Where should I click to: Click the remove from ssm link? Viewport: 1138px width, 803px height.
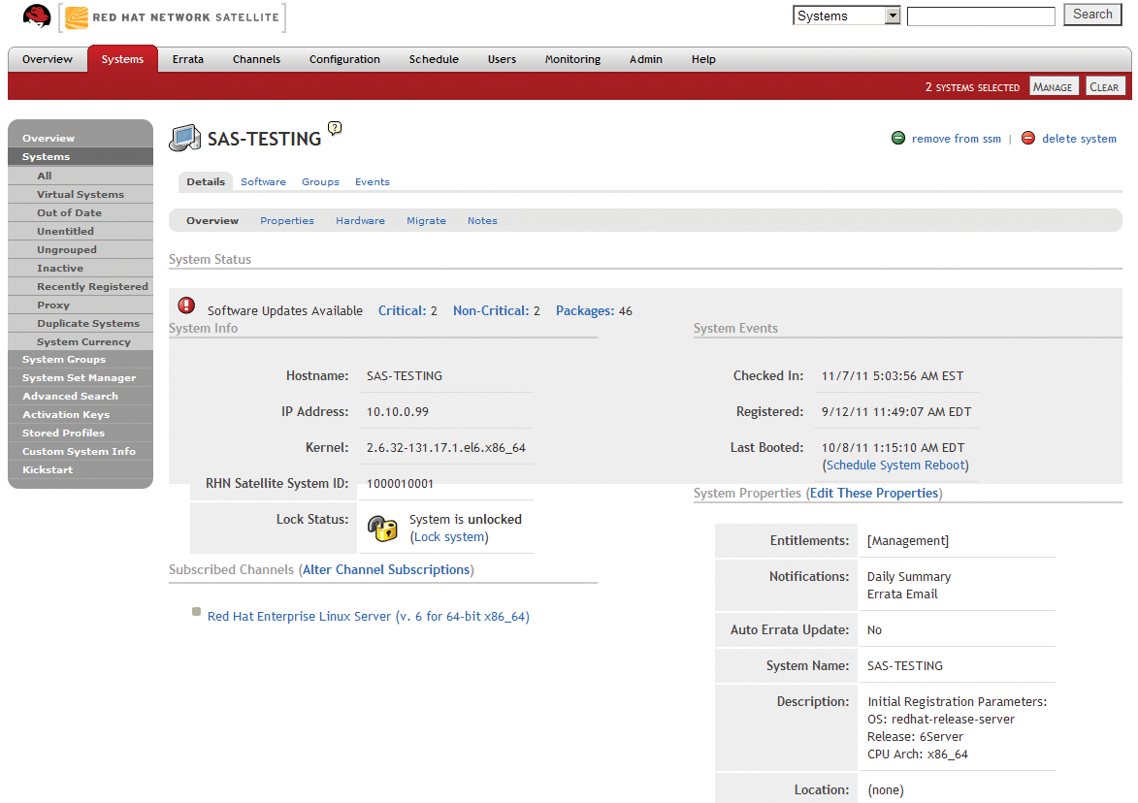pyautogui.click(x=957, y=139)
